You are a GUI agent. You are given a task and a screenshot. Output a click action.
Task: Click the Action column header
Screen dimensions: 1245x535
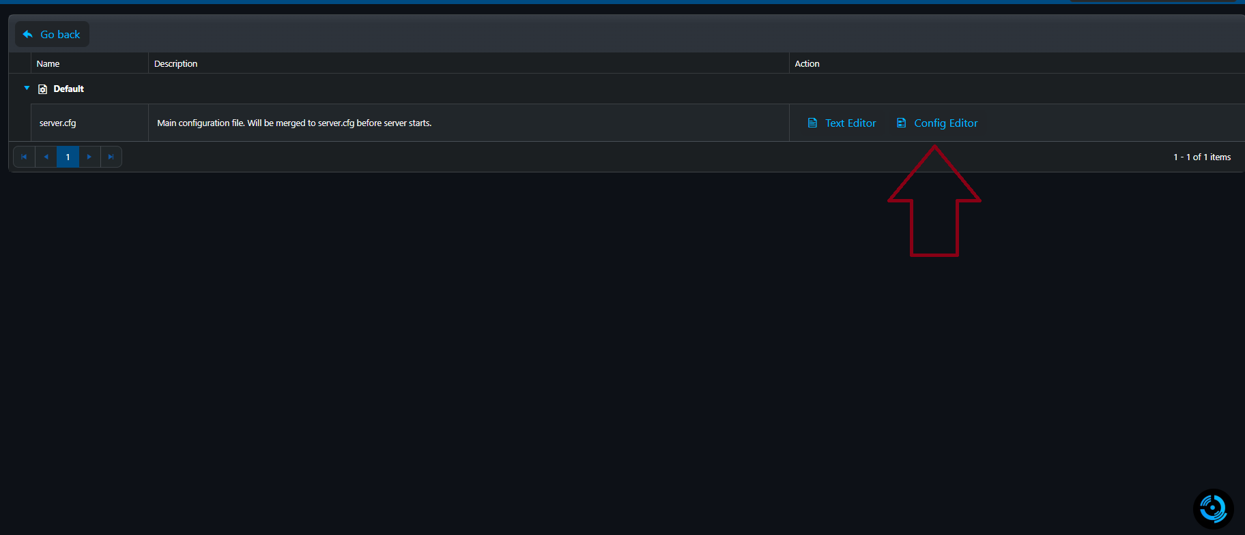coord(807,63)
